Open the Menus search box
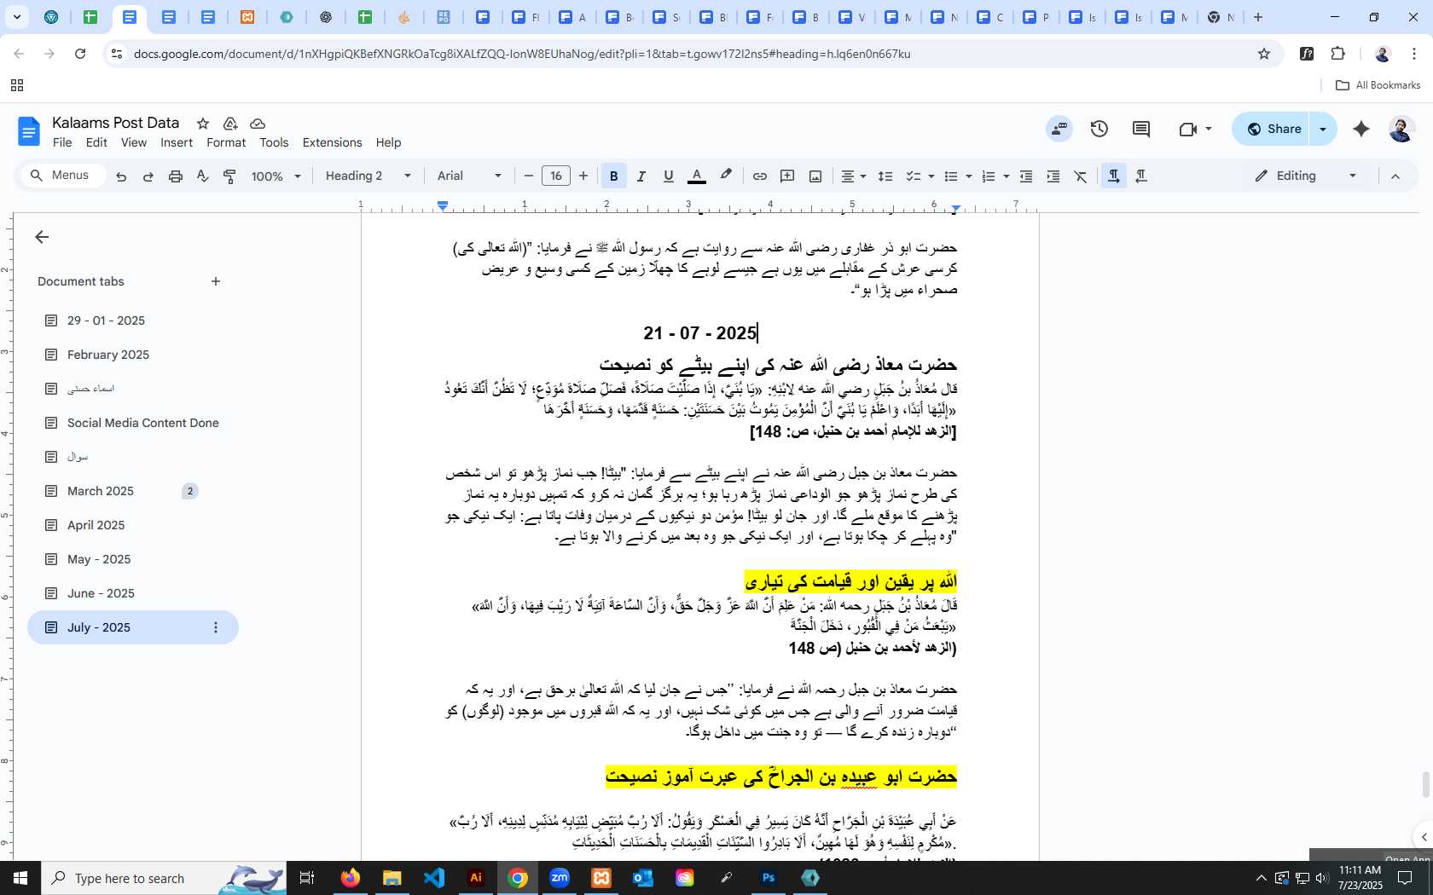Viewport: 1433px width, 895px height. (63, 176)
